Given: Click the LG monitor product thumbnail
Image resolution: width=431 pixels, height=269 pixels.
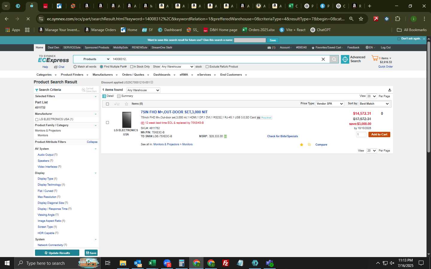Looking at the screenshot, I should 127,120.
